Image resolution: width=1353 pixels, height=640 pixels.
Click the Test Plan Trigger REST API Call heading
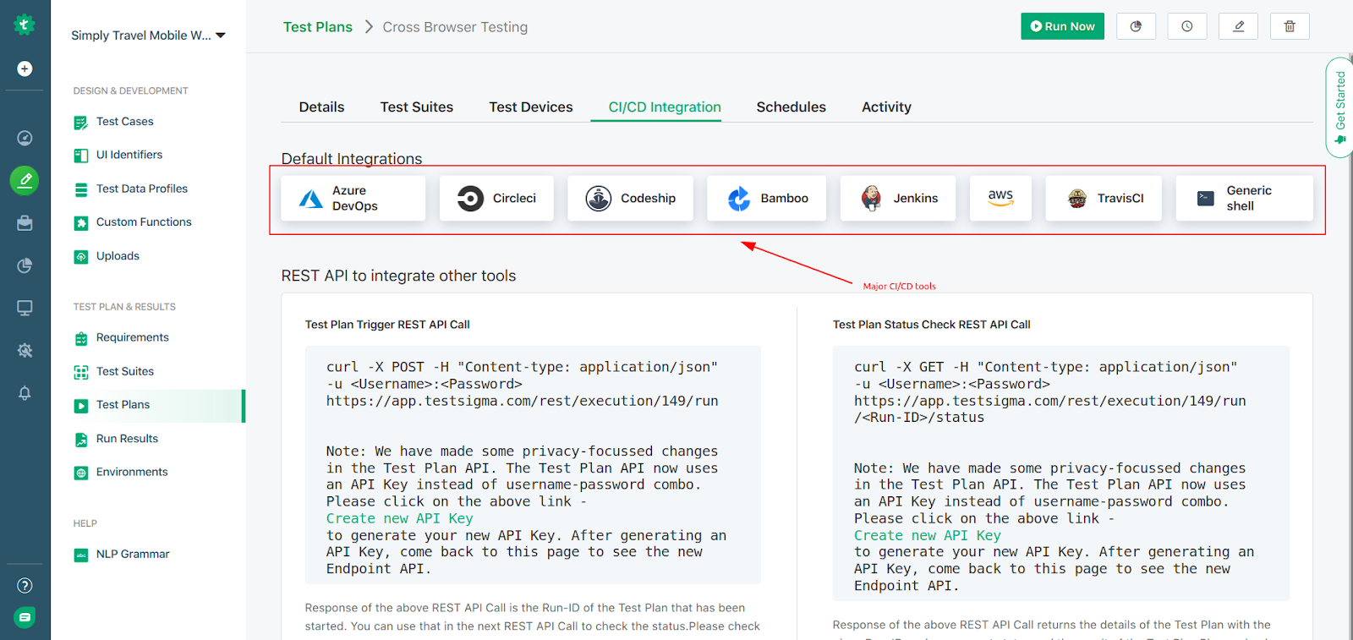(x=387, y=325)
